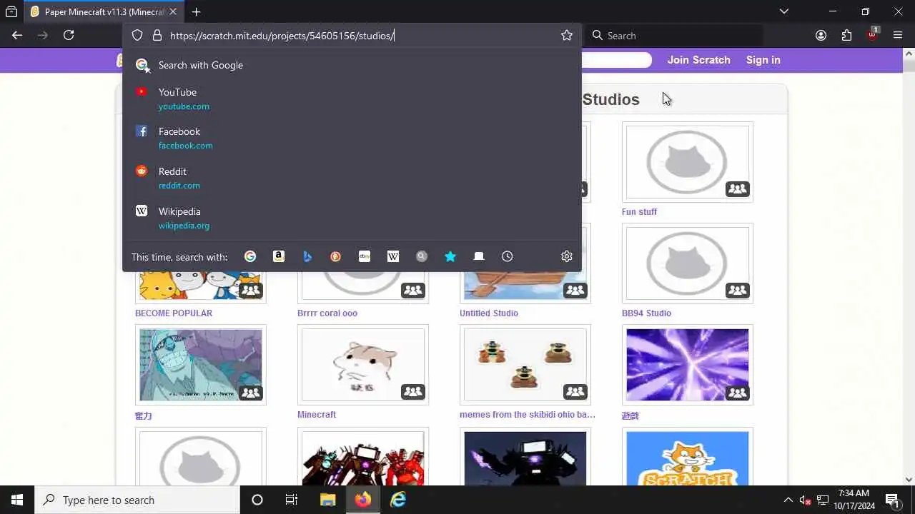Search bookmarks using the star icon
Viewport: 915px width, 514px height.
click(x=450, y=256)
